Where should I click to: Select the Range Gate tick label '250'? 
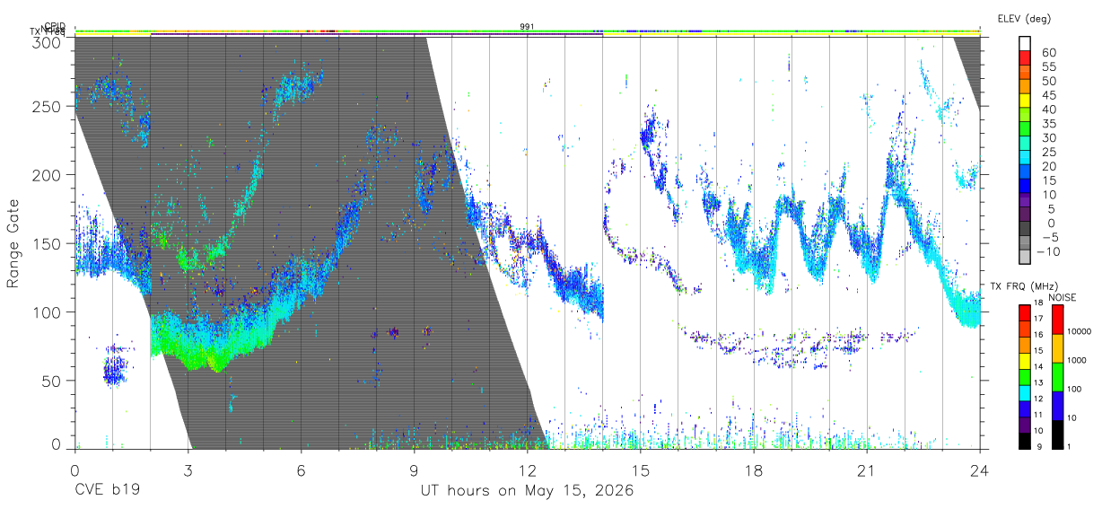tap(47, 106)
